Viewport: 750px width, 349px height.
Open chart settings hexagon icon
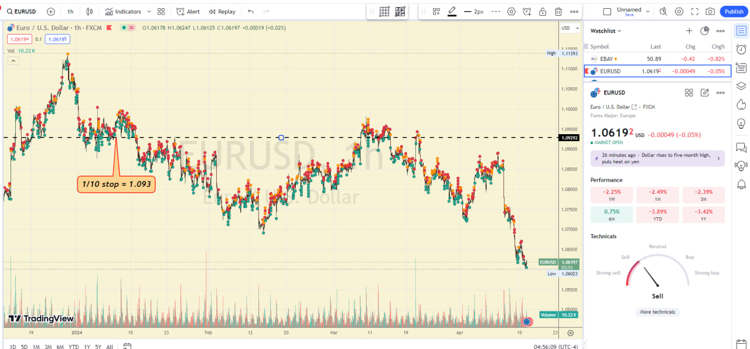tap(679, 12)
